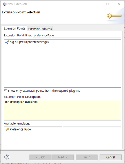Maximize the New Extension dialog
125x164 pixels.
[x=108, y=4]
